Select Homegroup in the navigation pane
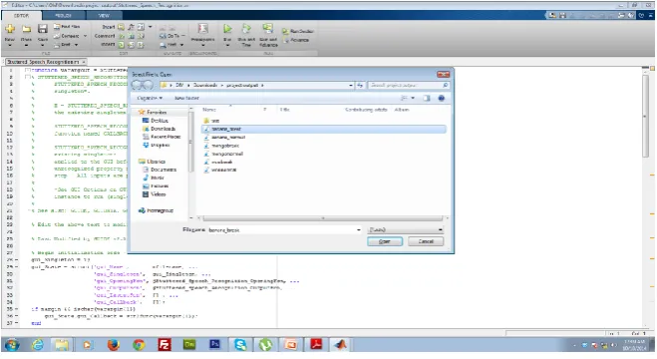This screenshot has height=359, width=657. coord(156,210)
